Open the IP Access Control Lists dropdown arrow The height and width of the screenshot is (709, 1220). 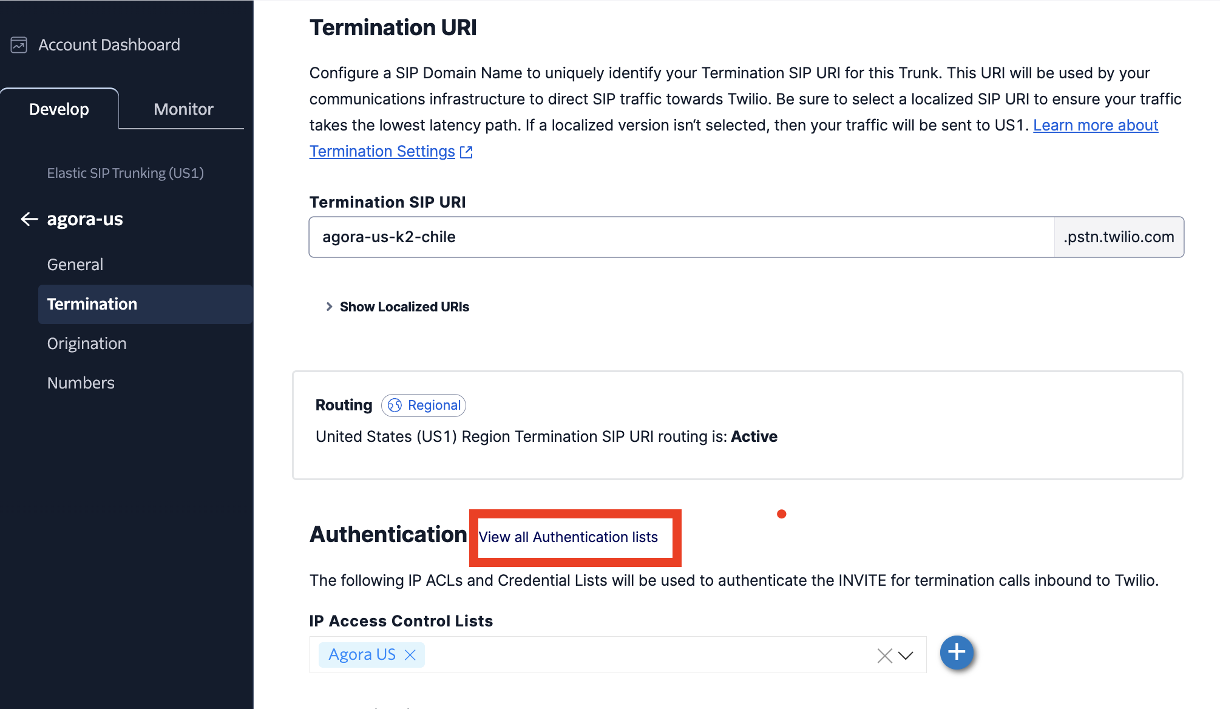(906, 656)
